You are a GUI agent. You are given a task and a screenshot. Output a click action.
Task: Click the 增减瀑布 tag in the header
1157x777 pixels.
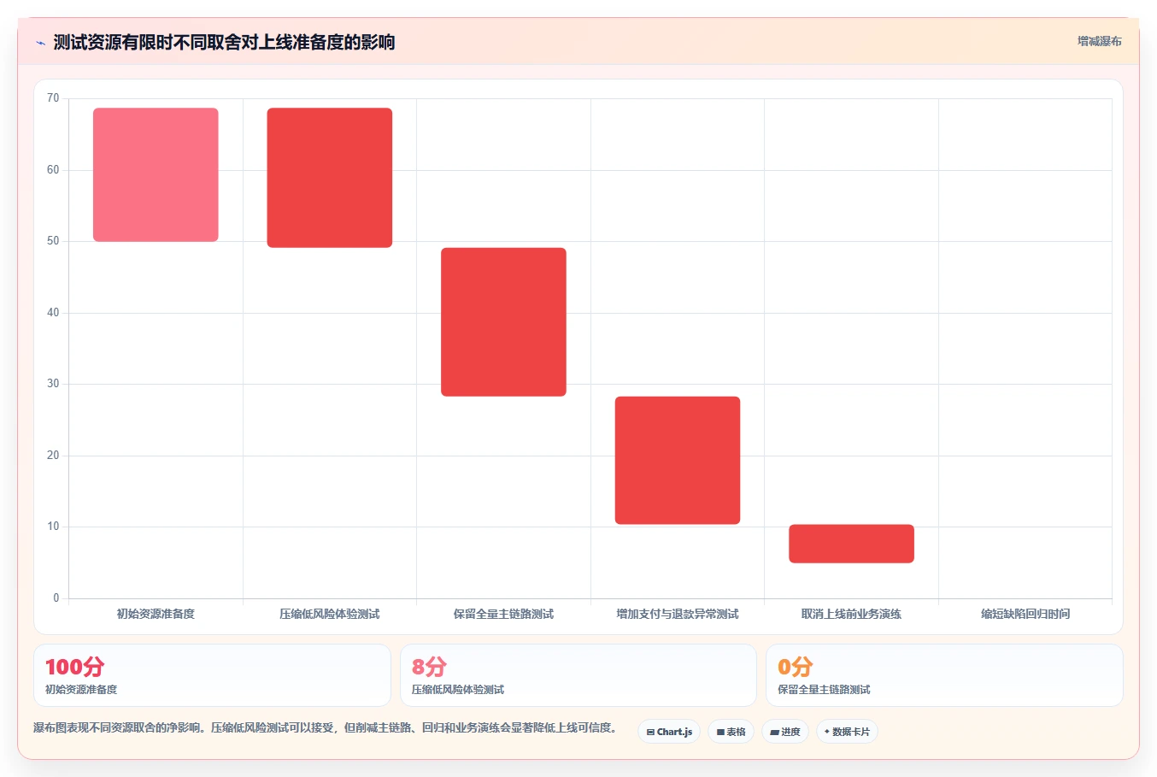(x=1099, y=41)
